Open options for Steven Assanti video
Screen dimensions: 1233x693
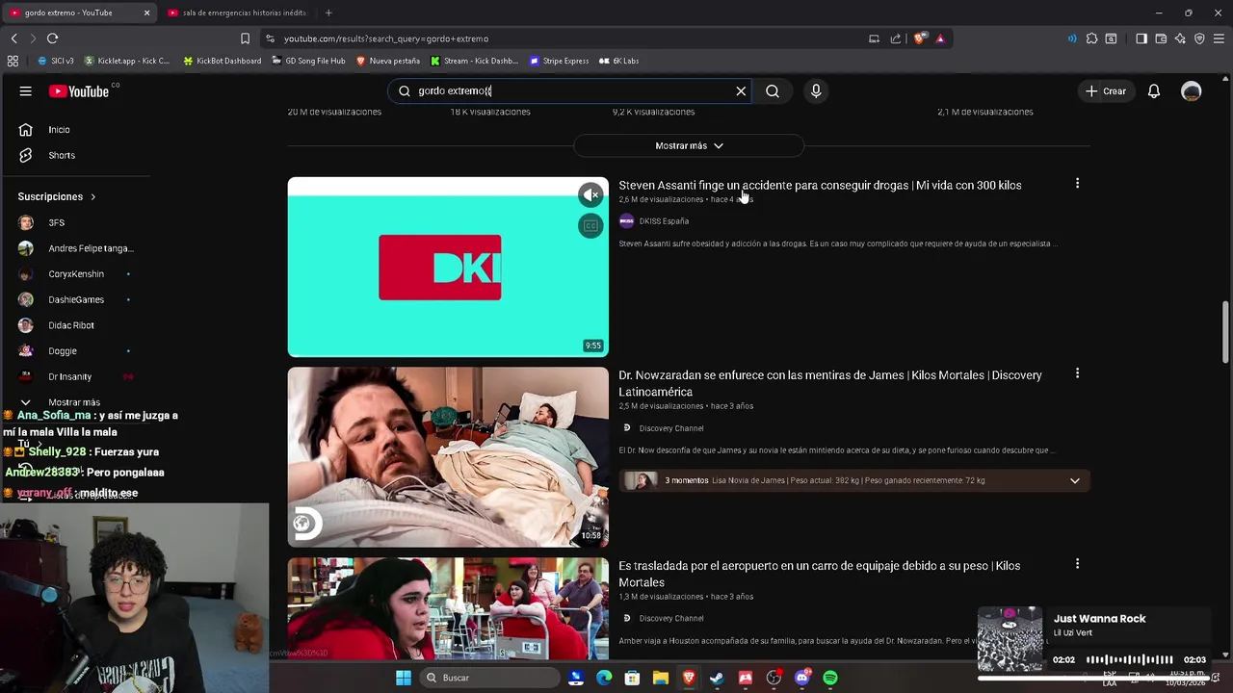click(1077, 183)
